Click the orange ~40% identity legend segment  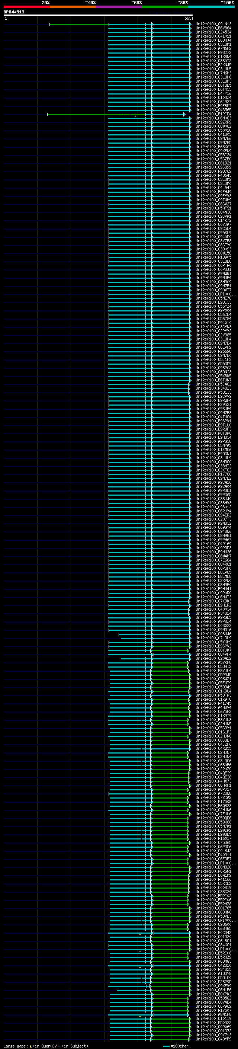click(73, 7)
